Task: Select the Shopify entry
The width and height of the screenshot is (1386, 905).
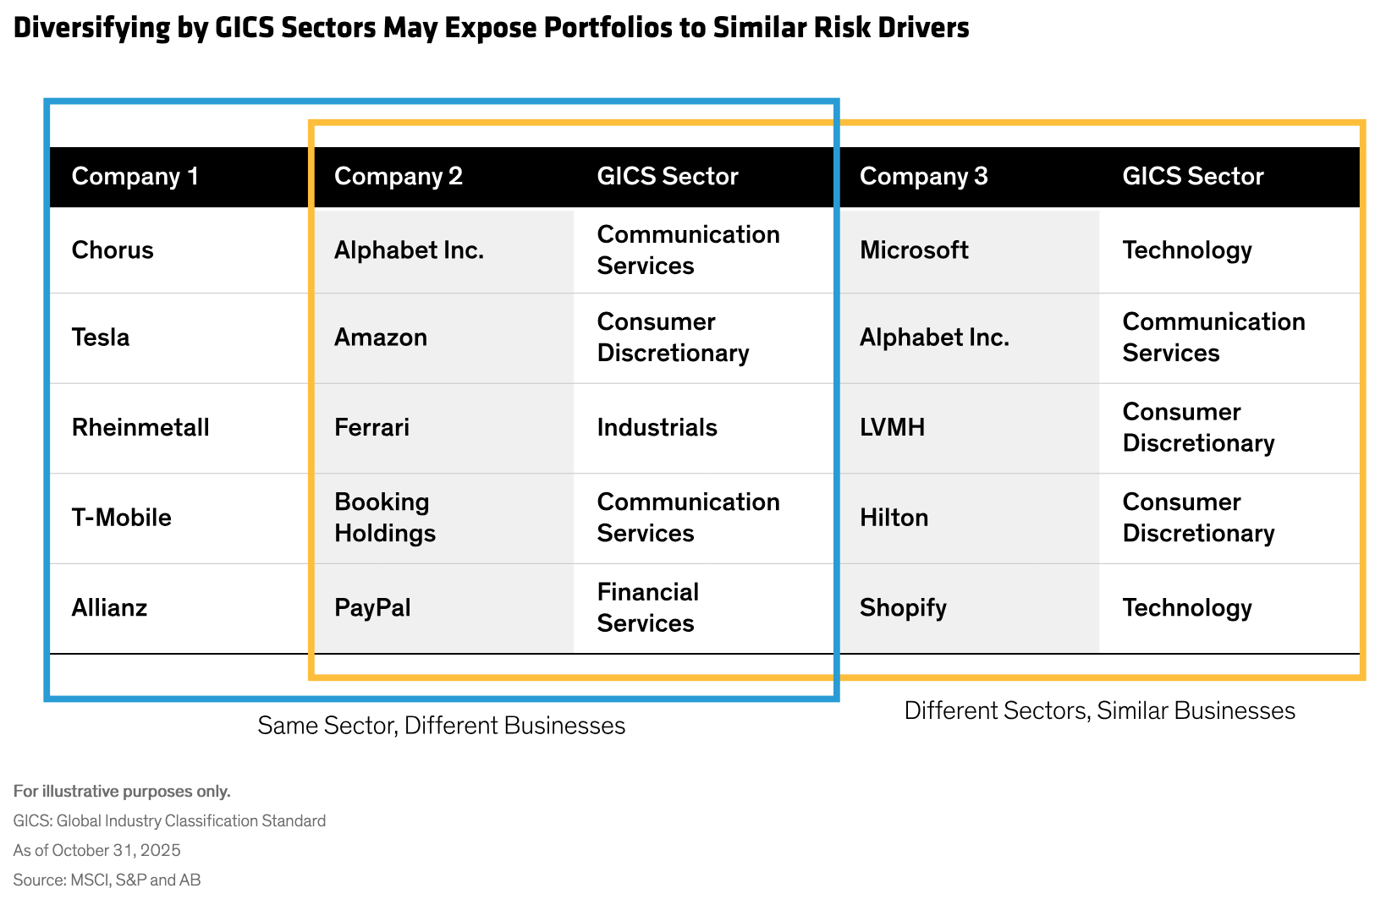Action: point(904,608)
